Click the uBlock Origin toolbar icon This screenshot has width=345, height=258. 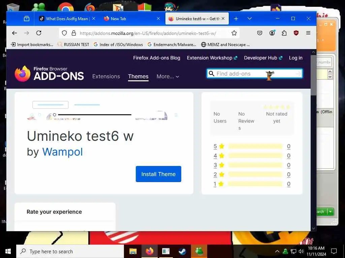[296, 33]
